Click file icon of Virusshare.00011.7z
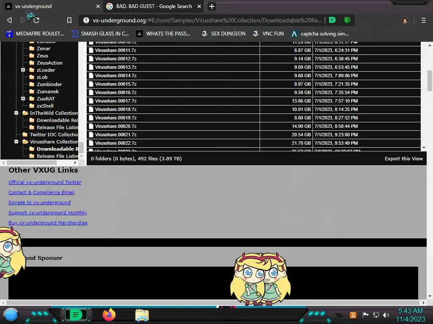This screenshot has height=324, width=433. pos(91,51)
